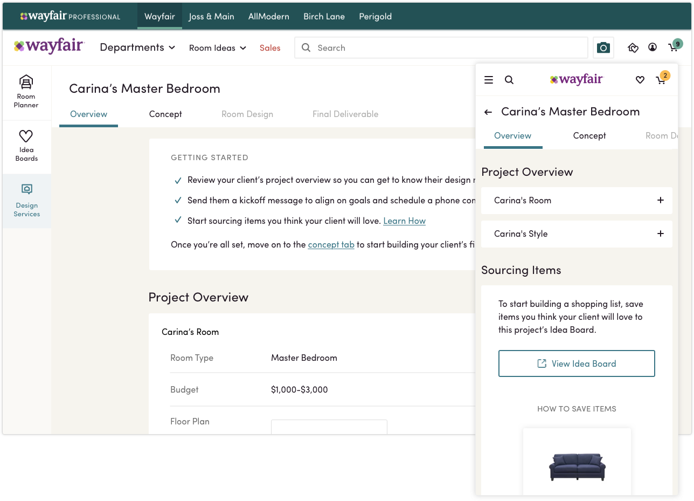The width and height of the screenshot is (694, 501).
Task: Select desktop Concept tab
Action: point(165,114)
